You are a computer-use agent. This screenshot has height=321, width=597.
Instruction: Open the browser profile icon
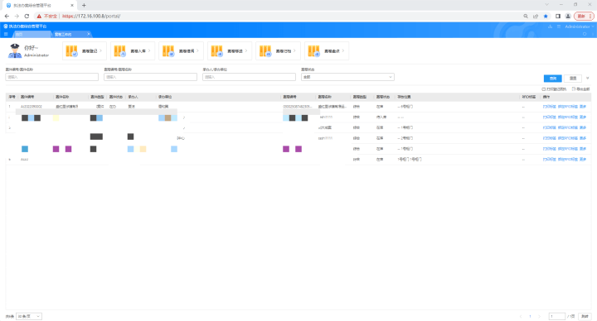[x=568, y=16]
